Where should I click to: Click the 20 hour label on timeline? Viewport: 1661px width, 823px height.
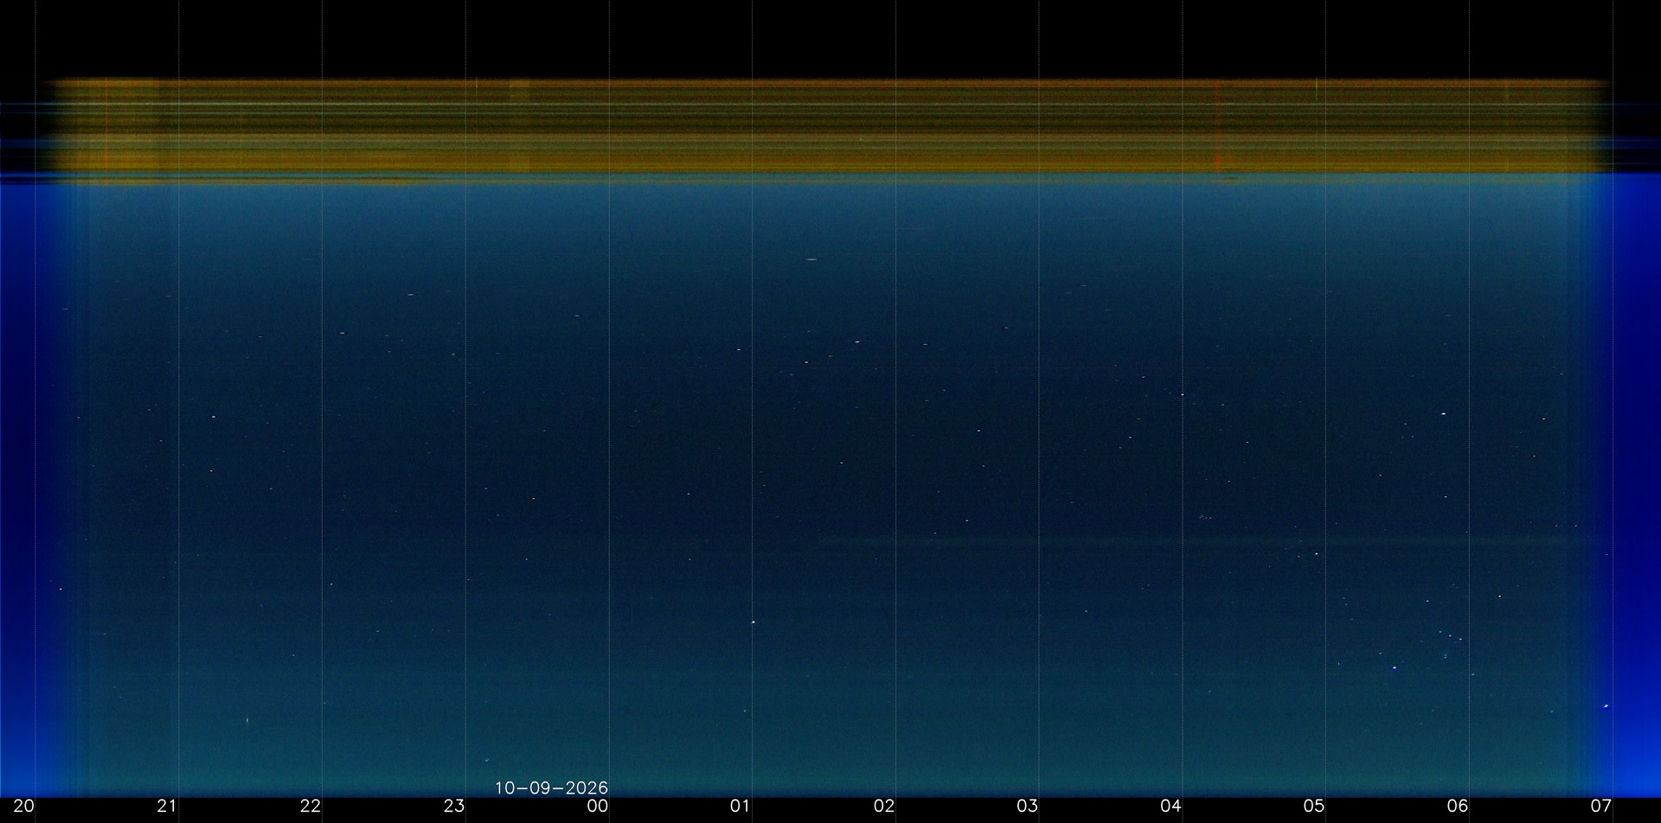tap(23, 807)
